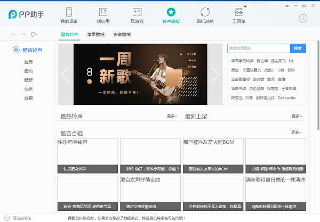Click the 远走高飞 search tag

click(x=278, y=61)
